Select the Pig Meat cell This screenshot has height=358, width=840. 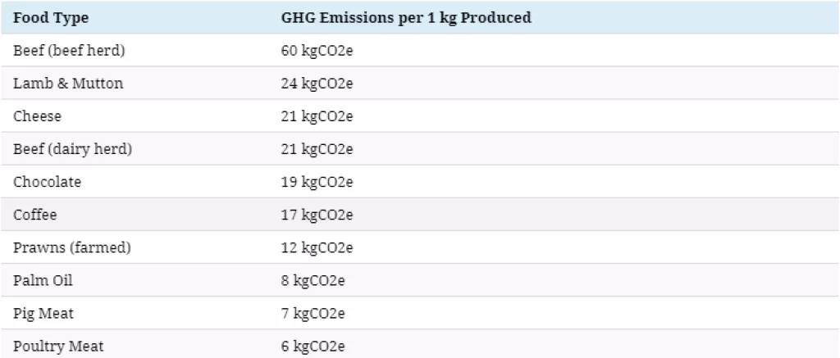pos(43,313)
